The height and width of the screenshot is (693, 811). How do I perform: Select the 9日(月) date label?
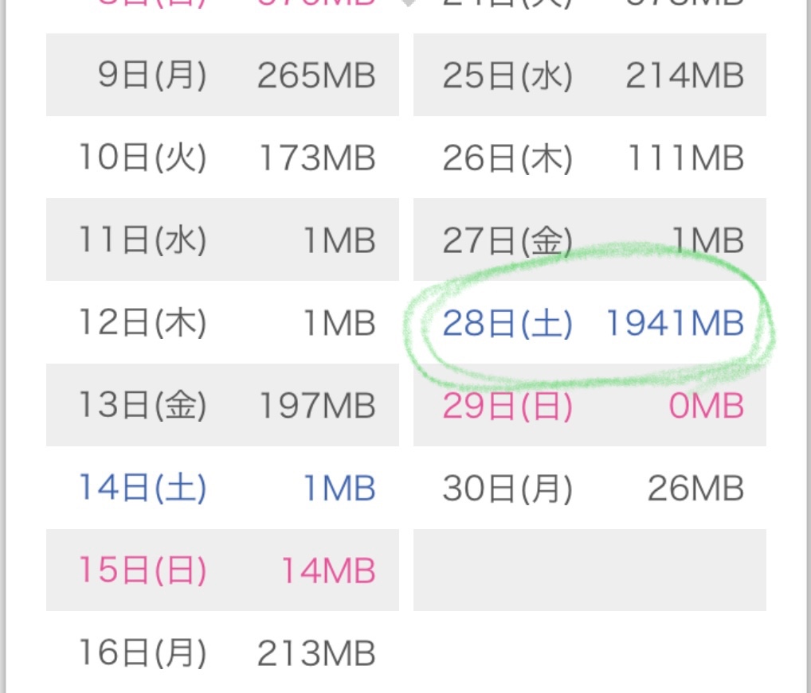[152, 76]
